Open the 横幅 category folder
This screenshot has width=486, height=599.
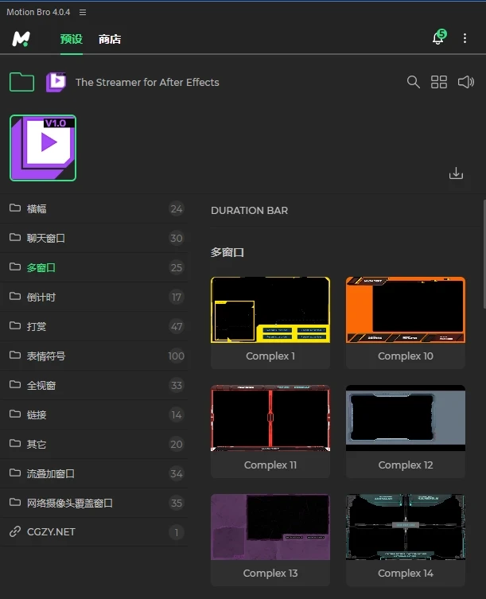click(x=37, y=208)
